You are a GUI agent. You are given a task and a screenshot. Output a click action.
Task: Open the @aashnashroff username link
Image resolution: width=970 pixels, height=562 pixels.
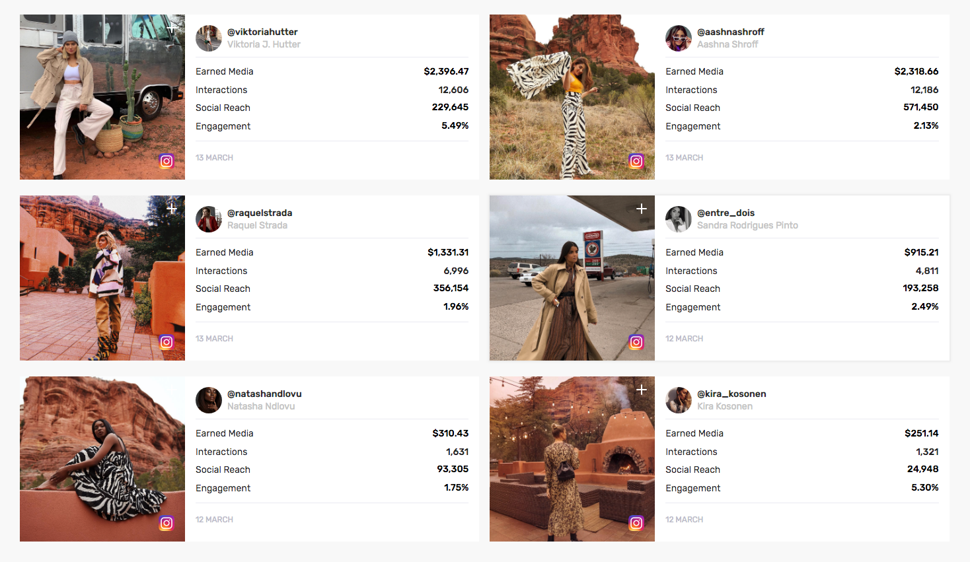(x=730, y=32)
